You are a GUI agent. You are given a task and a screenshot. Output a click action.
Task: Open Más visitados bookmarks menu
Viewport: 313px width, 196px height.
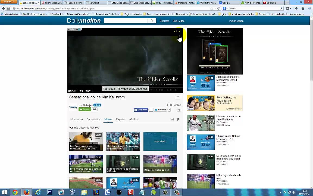tap(9, 14)
